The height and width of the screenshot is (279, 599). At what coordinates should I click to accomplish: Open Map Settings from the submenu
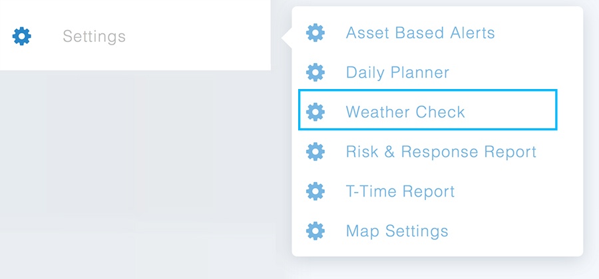pyautogui.click(x=397, y=231)
